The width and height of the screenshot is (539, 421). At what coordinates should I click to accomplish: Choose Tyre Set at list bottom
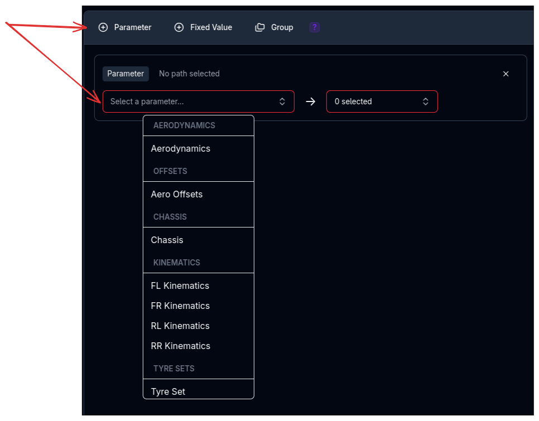[x=168, y=391]
